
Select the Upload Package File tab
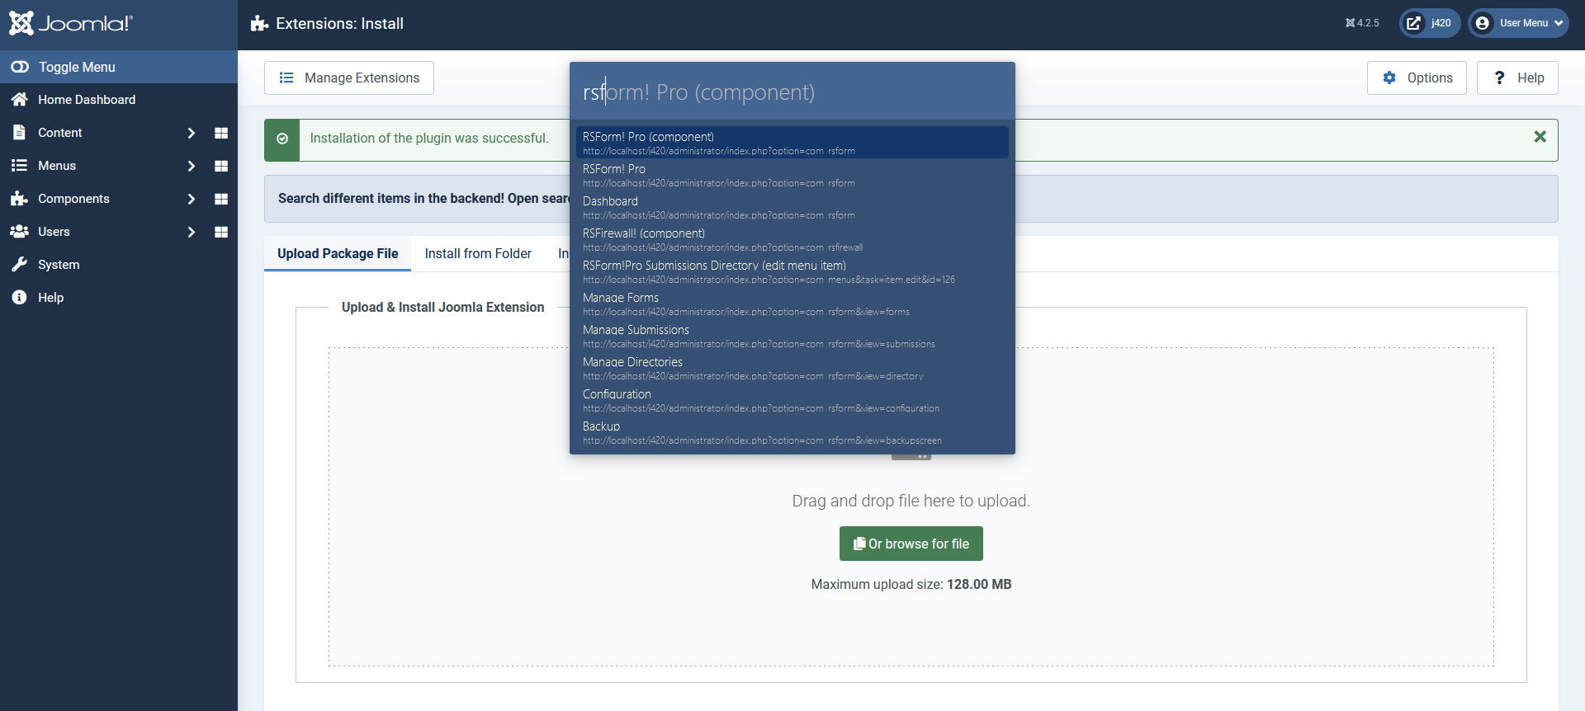pos(338,253)
